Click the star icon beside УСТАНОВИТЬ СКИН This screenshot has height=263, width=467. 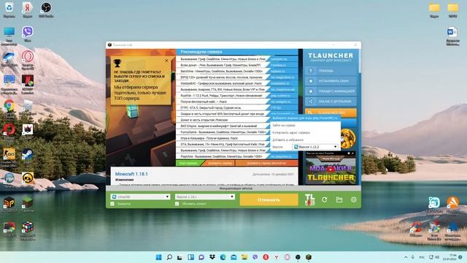[311, 81]
